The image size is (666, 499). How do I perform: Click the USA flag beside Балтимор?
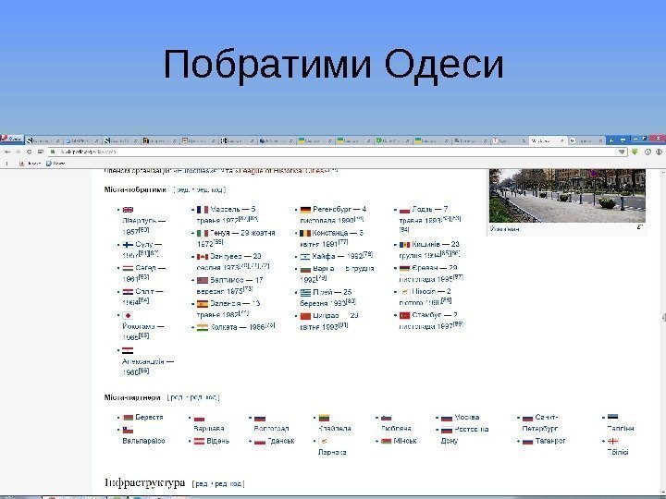point(203,281)
